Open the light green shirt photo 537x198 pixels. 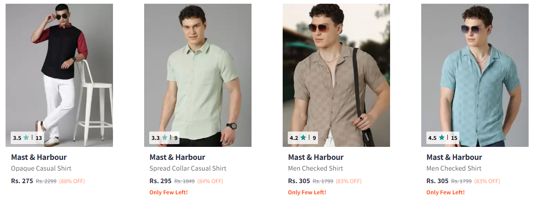click(x=198, y=75)
